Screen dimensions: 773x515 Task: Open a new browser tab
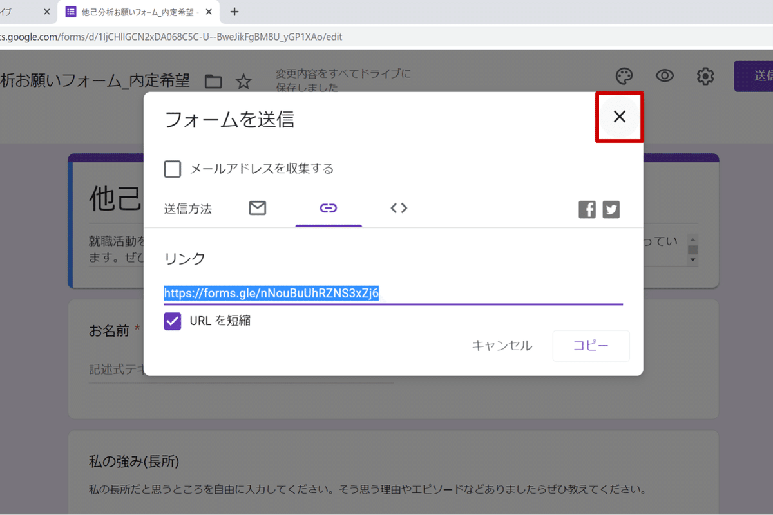[234, 12]
